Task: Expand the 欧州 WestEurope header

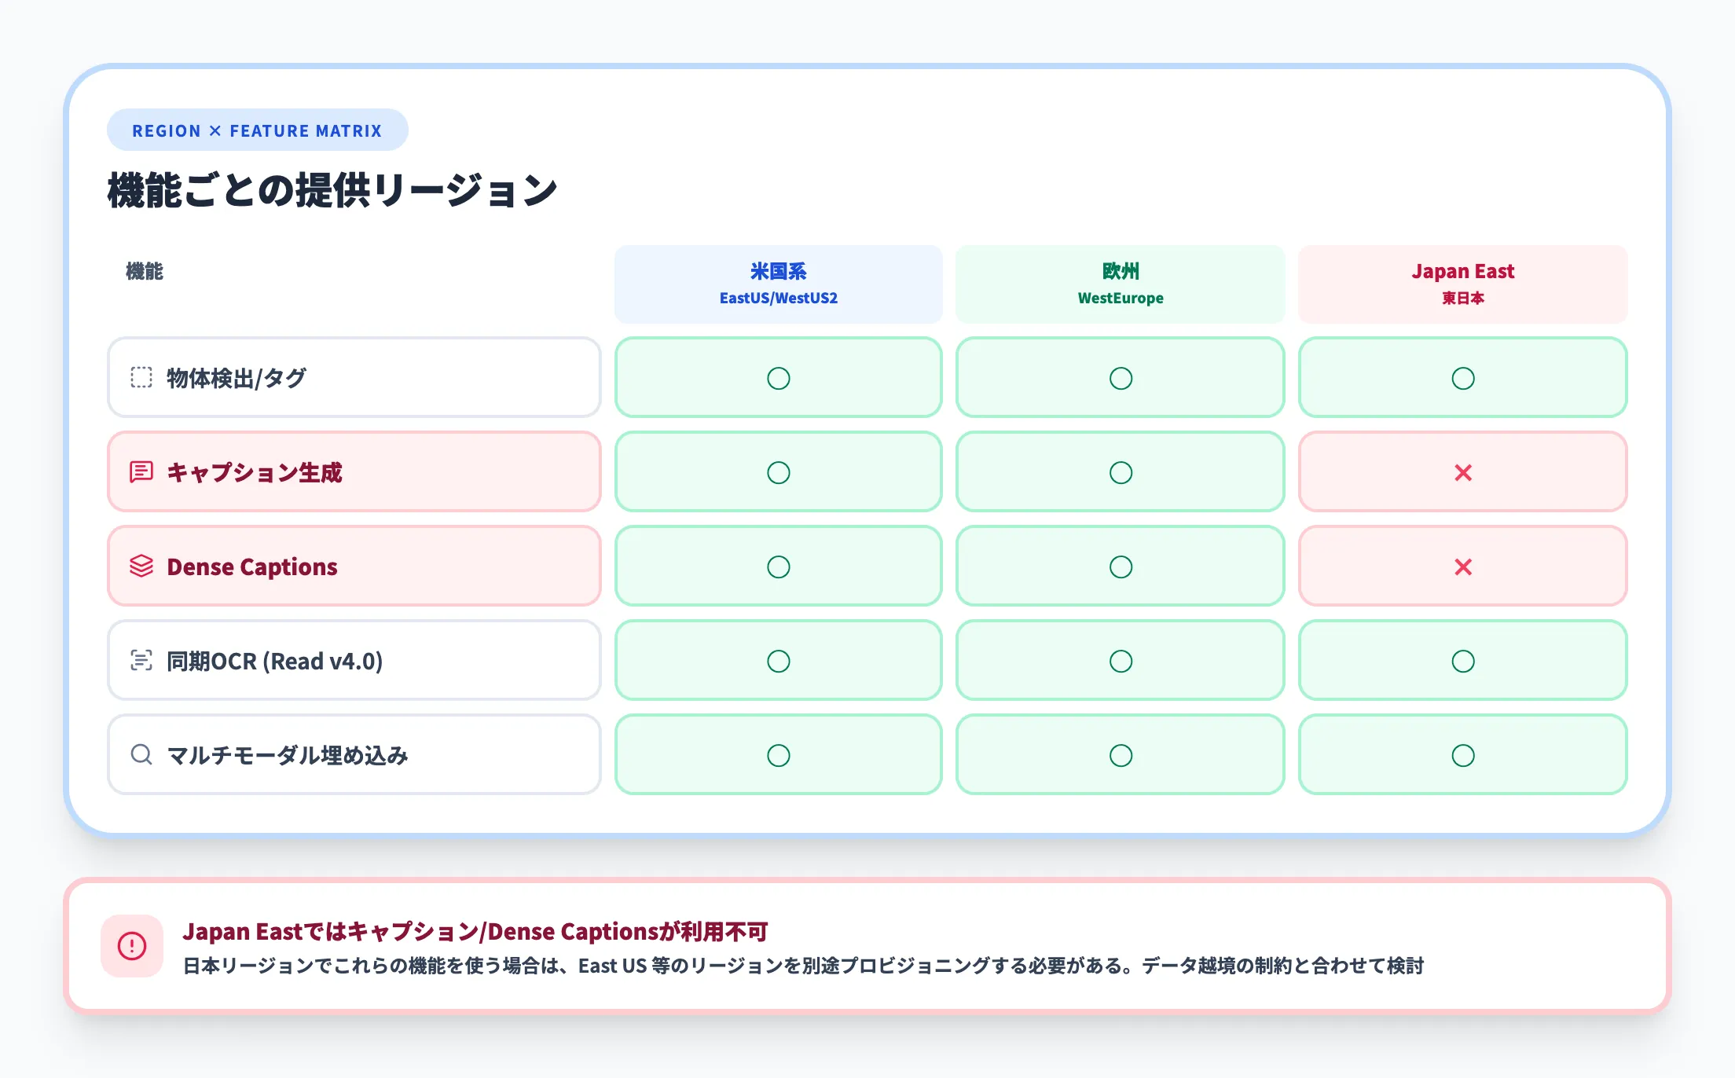Action: (x=1120, y=284)
